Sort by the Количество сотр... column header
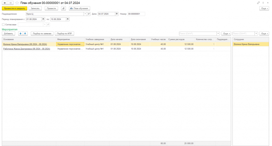Viewport: 272px width, 146px height. (x=205, y=39)
